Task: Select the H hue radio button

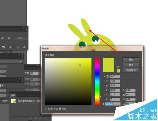Action: pyautogui.click(x=104, y=77)
